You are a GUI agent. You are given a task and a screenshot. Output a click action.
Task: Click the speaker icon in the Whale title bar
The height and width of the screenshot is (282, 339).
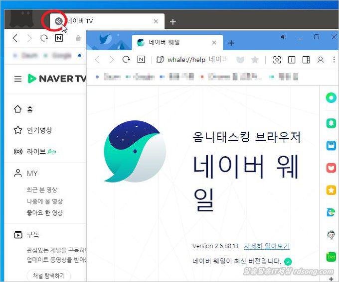(x=284, y=37)
